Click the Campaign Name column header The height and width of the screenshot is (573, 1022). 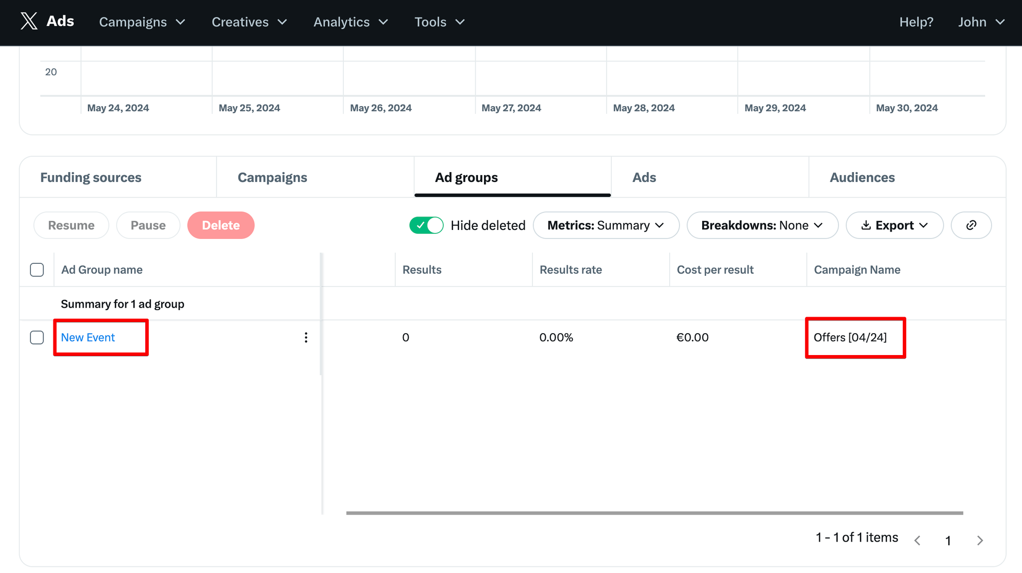pyautogui.click(x=857, y=270)
